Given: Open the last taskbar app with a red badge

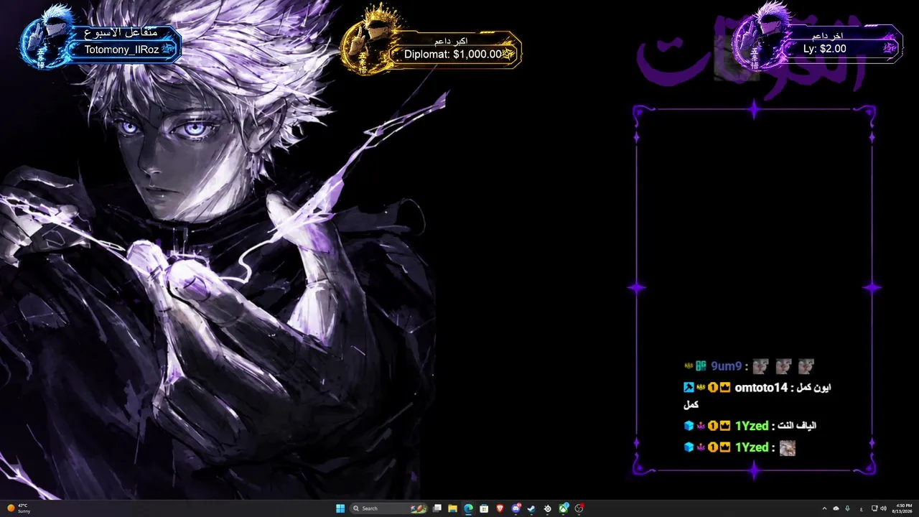Looking at the screenshot, I should click(579, 508).
